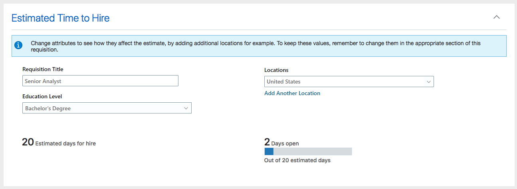Click the Add Another Location link

[x=292, y=93]
